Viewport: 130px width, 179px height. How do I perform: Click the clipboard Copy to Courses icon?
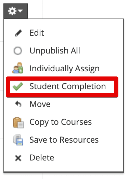point(18,122)
